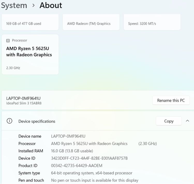This screenshot has width=194, height=184.
Task: Click the 2.30 GHz speed in Processor card
Action: point(13,68)
